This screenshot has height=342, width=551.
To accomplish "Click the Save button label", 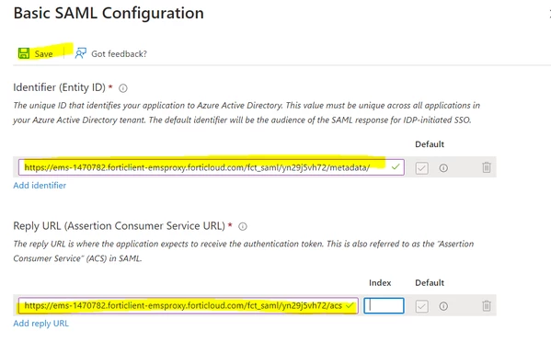I will pyautogui.click(x=43, y=53).
